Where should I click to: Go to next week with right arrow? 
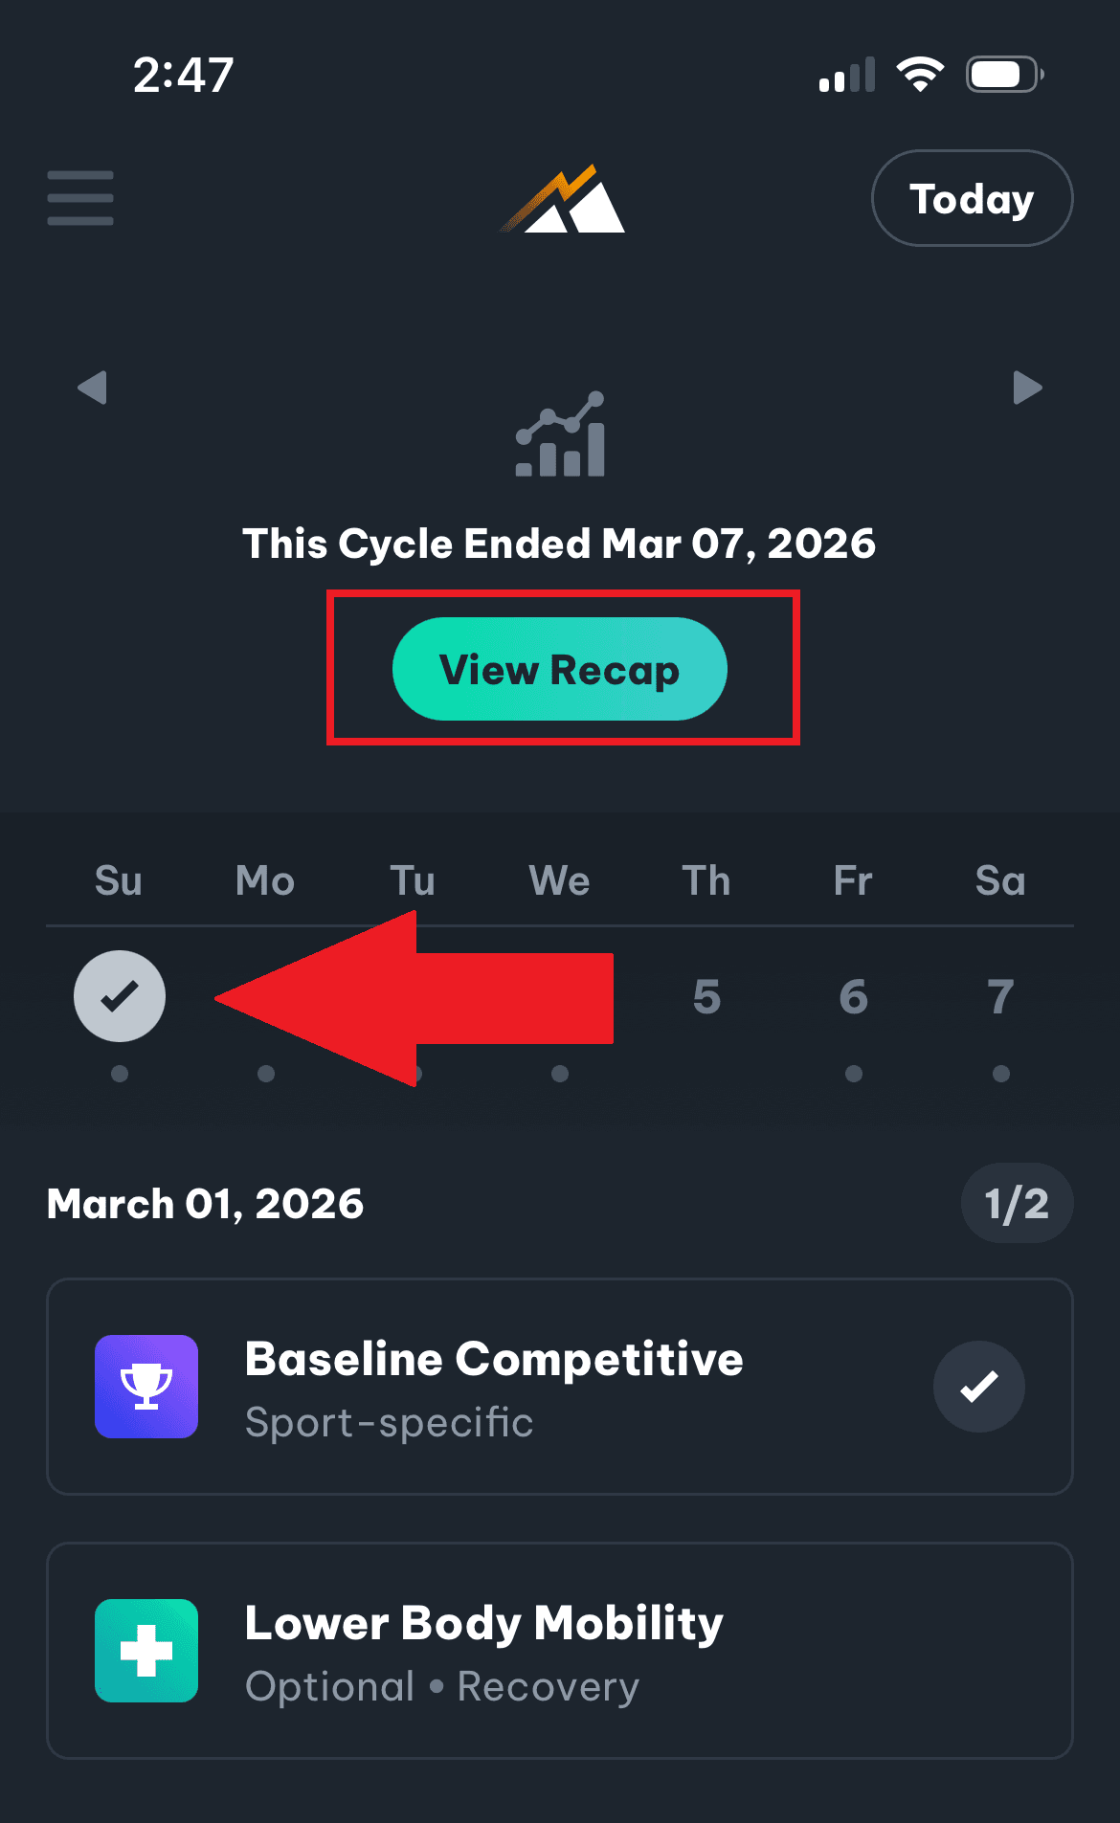[x=1027, y=388]
